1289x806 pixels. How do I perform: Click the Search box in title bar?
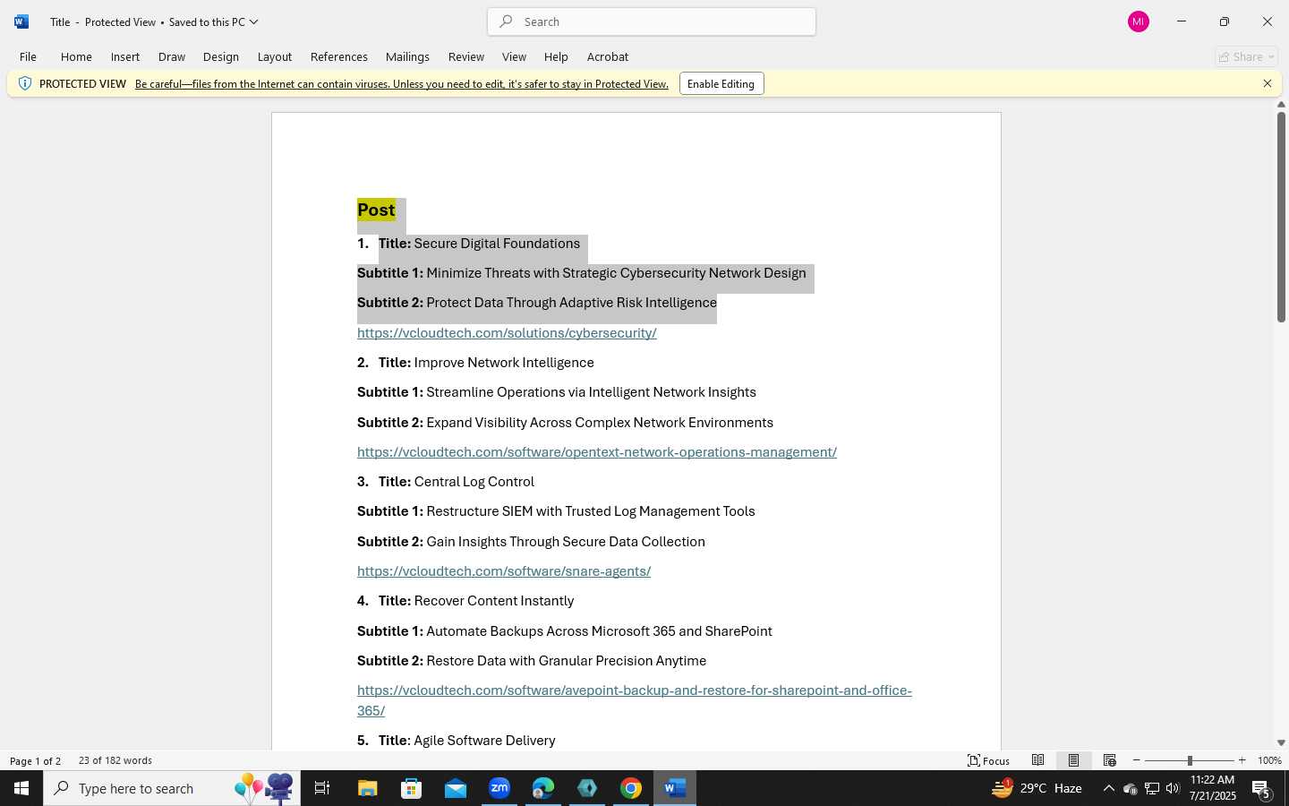(x=652, y=21)
